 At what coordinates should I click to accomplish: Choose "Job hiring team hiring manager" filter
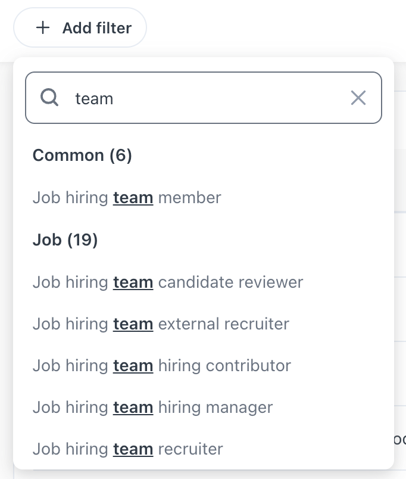coord(152,407)
